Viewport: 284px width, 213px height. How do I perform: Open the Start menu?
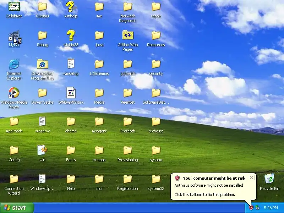coord(17,208)
